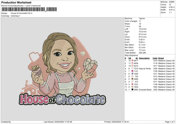
Task: Click thread code 1311 in stop sequence
Action: click(x=155, y=74)
